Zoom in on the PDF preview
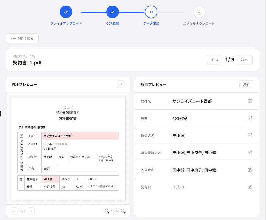 123,211
